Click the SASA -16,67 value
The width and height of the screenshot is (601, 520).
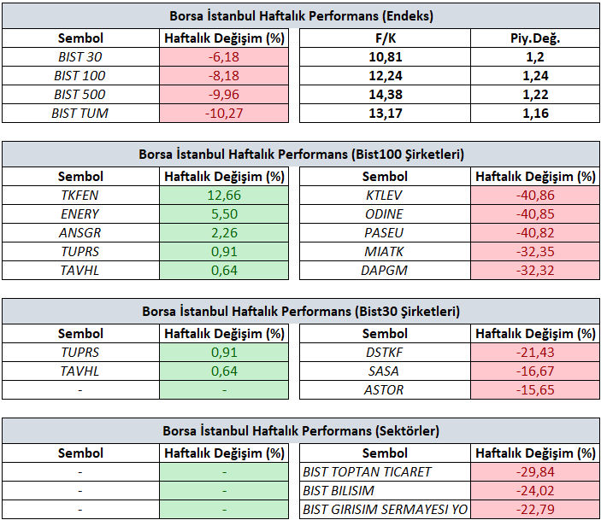pos(535,371)
